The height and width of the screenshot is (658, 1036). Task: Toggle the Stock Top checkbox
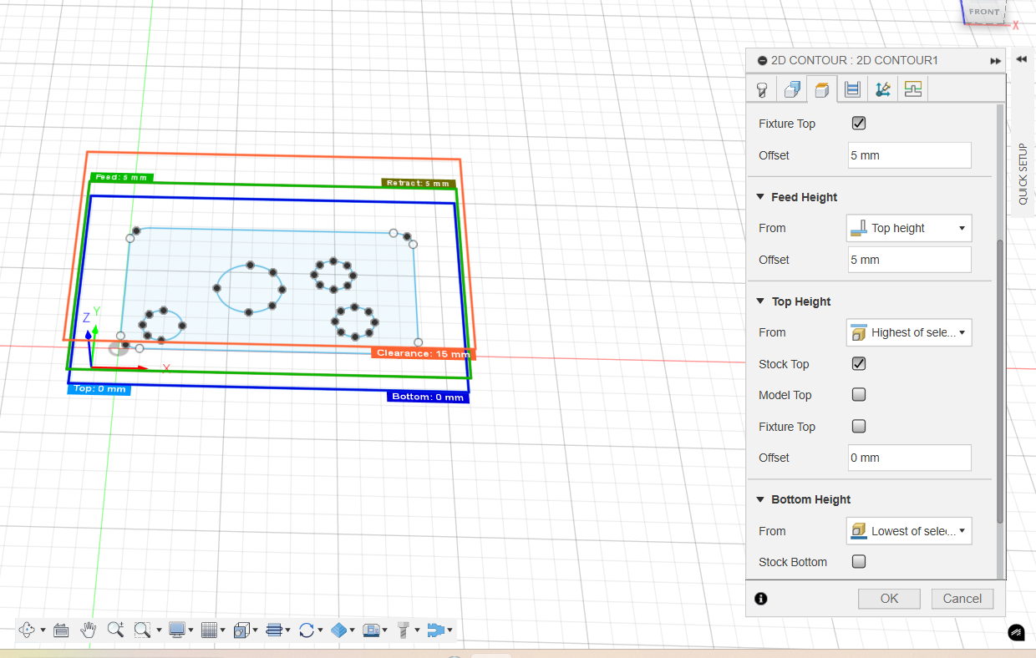tap(859, 364)
